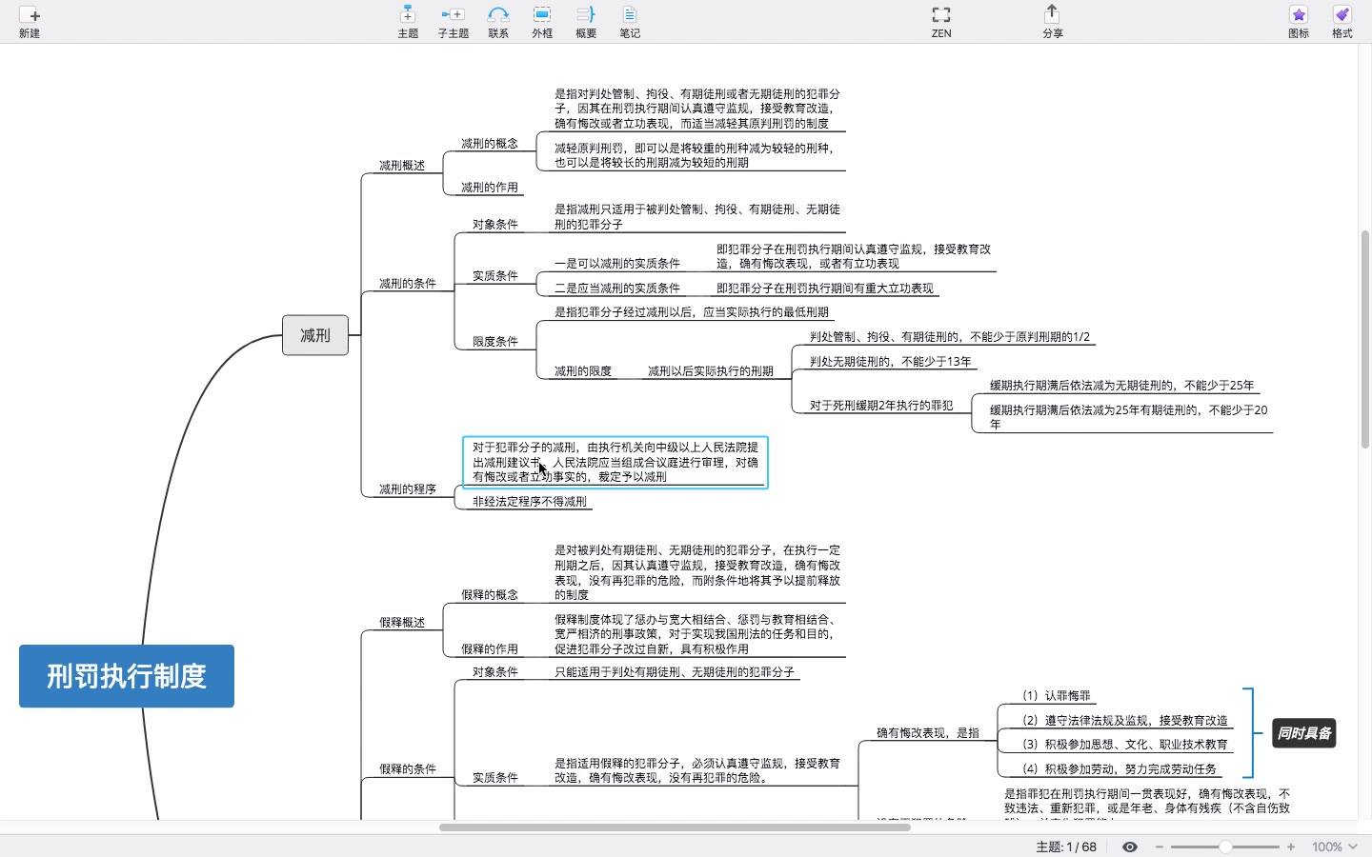Select the 非经法定程序不得减刑 node

pyautogui.click(x=530, y=502)
